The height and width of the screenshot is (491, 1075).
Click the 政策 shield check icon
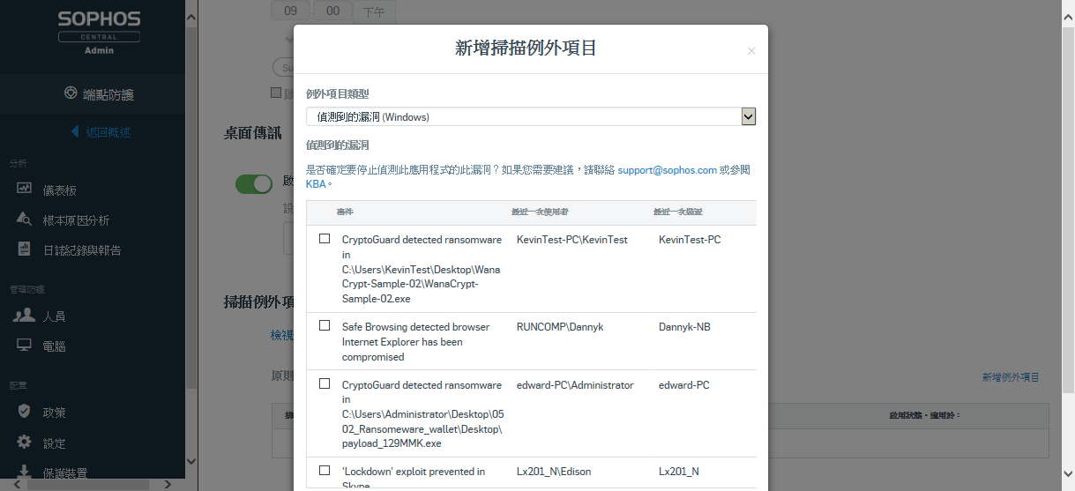click(25, 412)
